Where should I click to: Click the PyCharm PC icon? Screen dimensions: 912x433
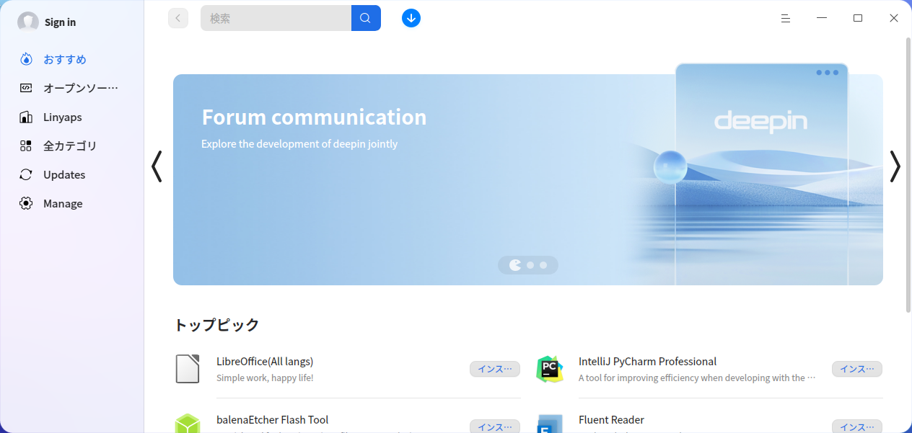[x=550, y=369]
